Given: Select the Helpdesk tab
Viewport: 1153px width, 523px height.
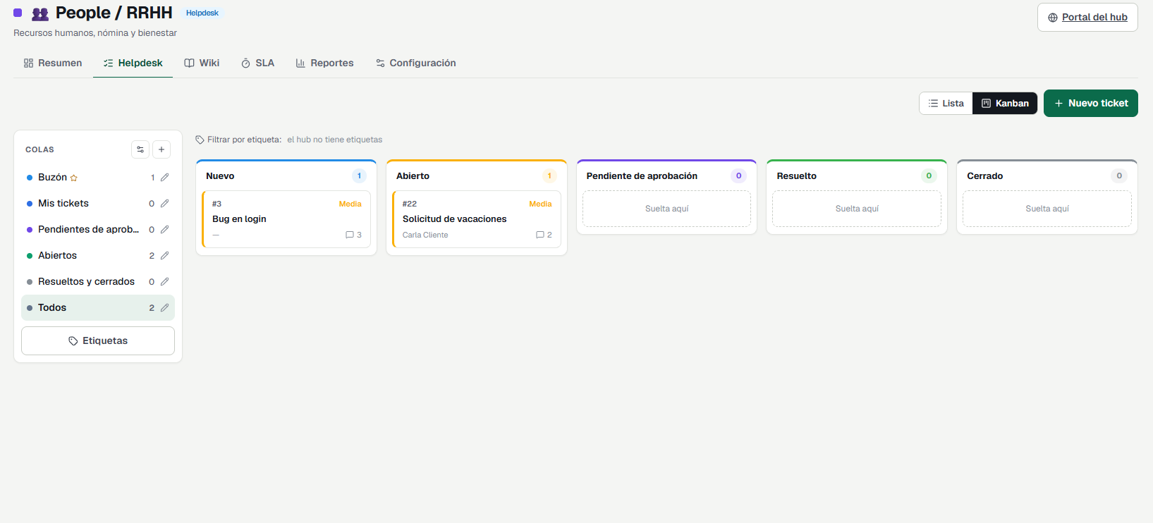Looking at the screenshot, I should tap(133, 63).
